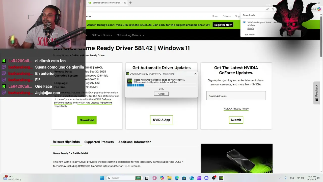Screen dimensions: 323x182
Task: Open OBS Studio icon on taskbar
Action: coord(214,178)
